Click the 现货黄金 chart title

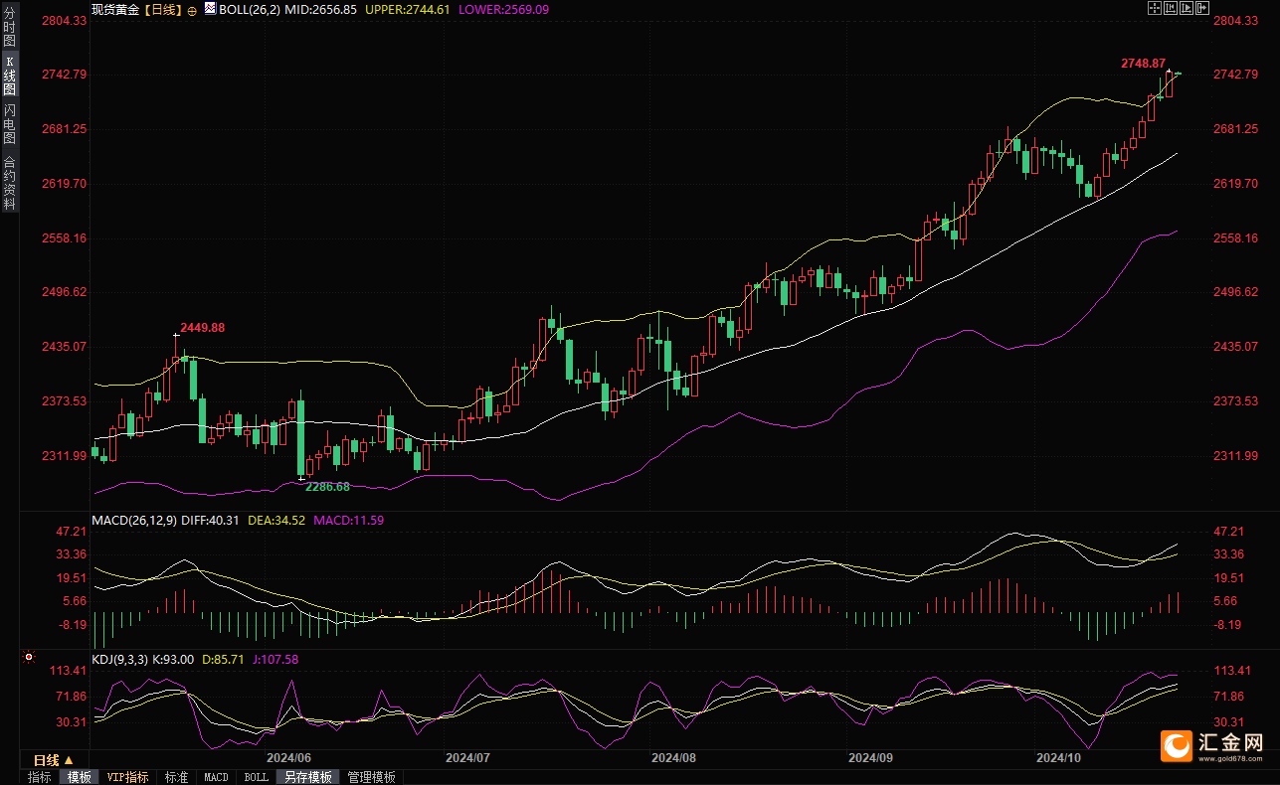click(114, 9)
